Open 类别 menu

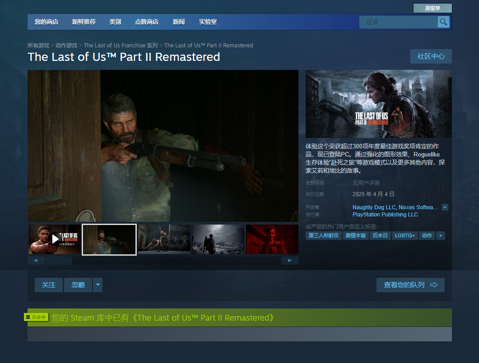116,22
